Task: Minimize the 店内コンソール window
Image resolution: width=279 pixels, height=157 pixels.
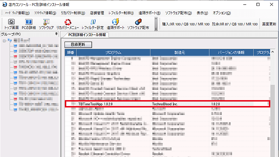Action: [245, 5]
